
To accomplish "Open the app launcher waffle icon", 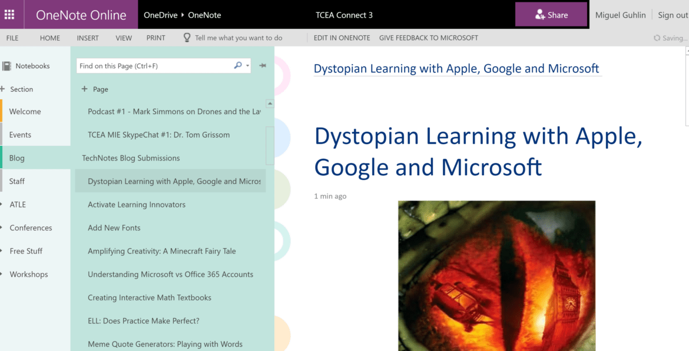I will [11, 15].
